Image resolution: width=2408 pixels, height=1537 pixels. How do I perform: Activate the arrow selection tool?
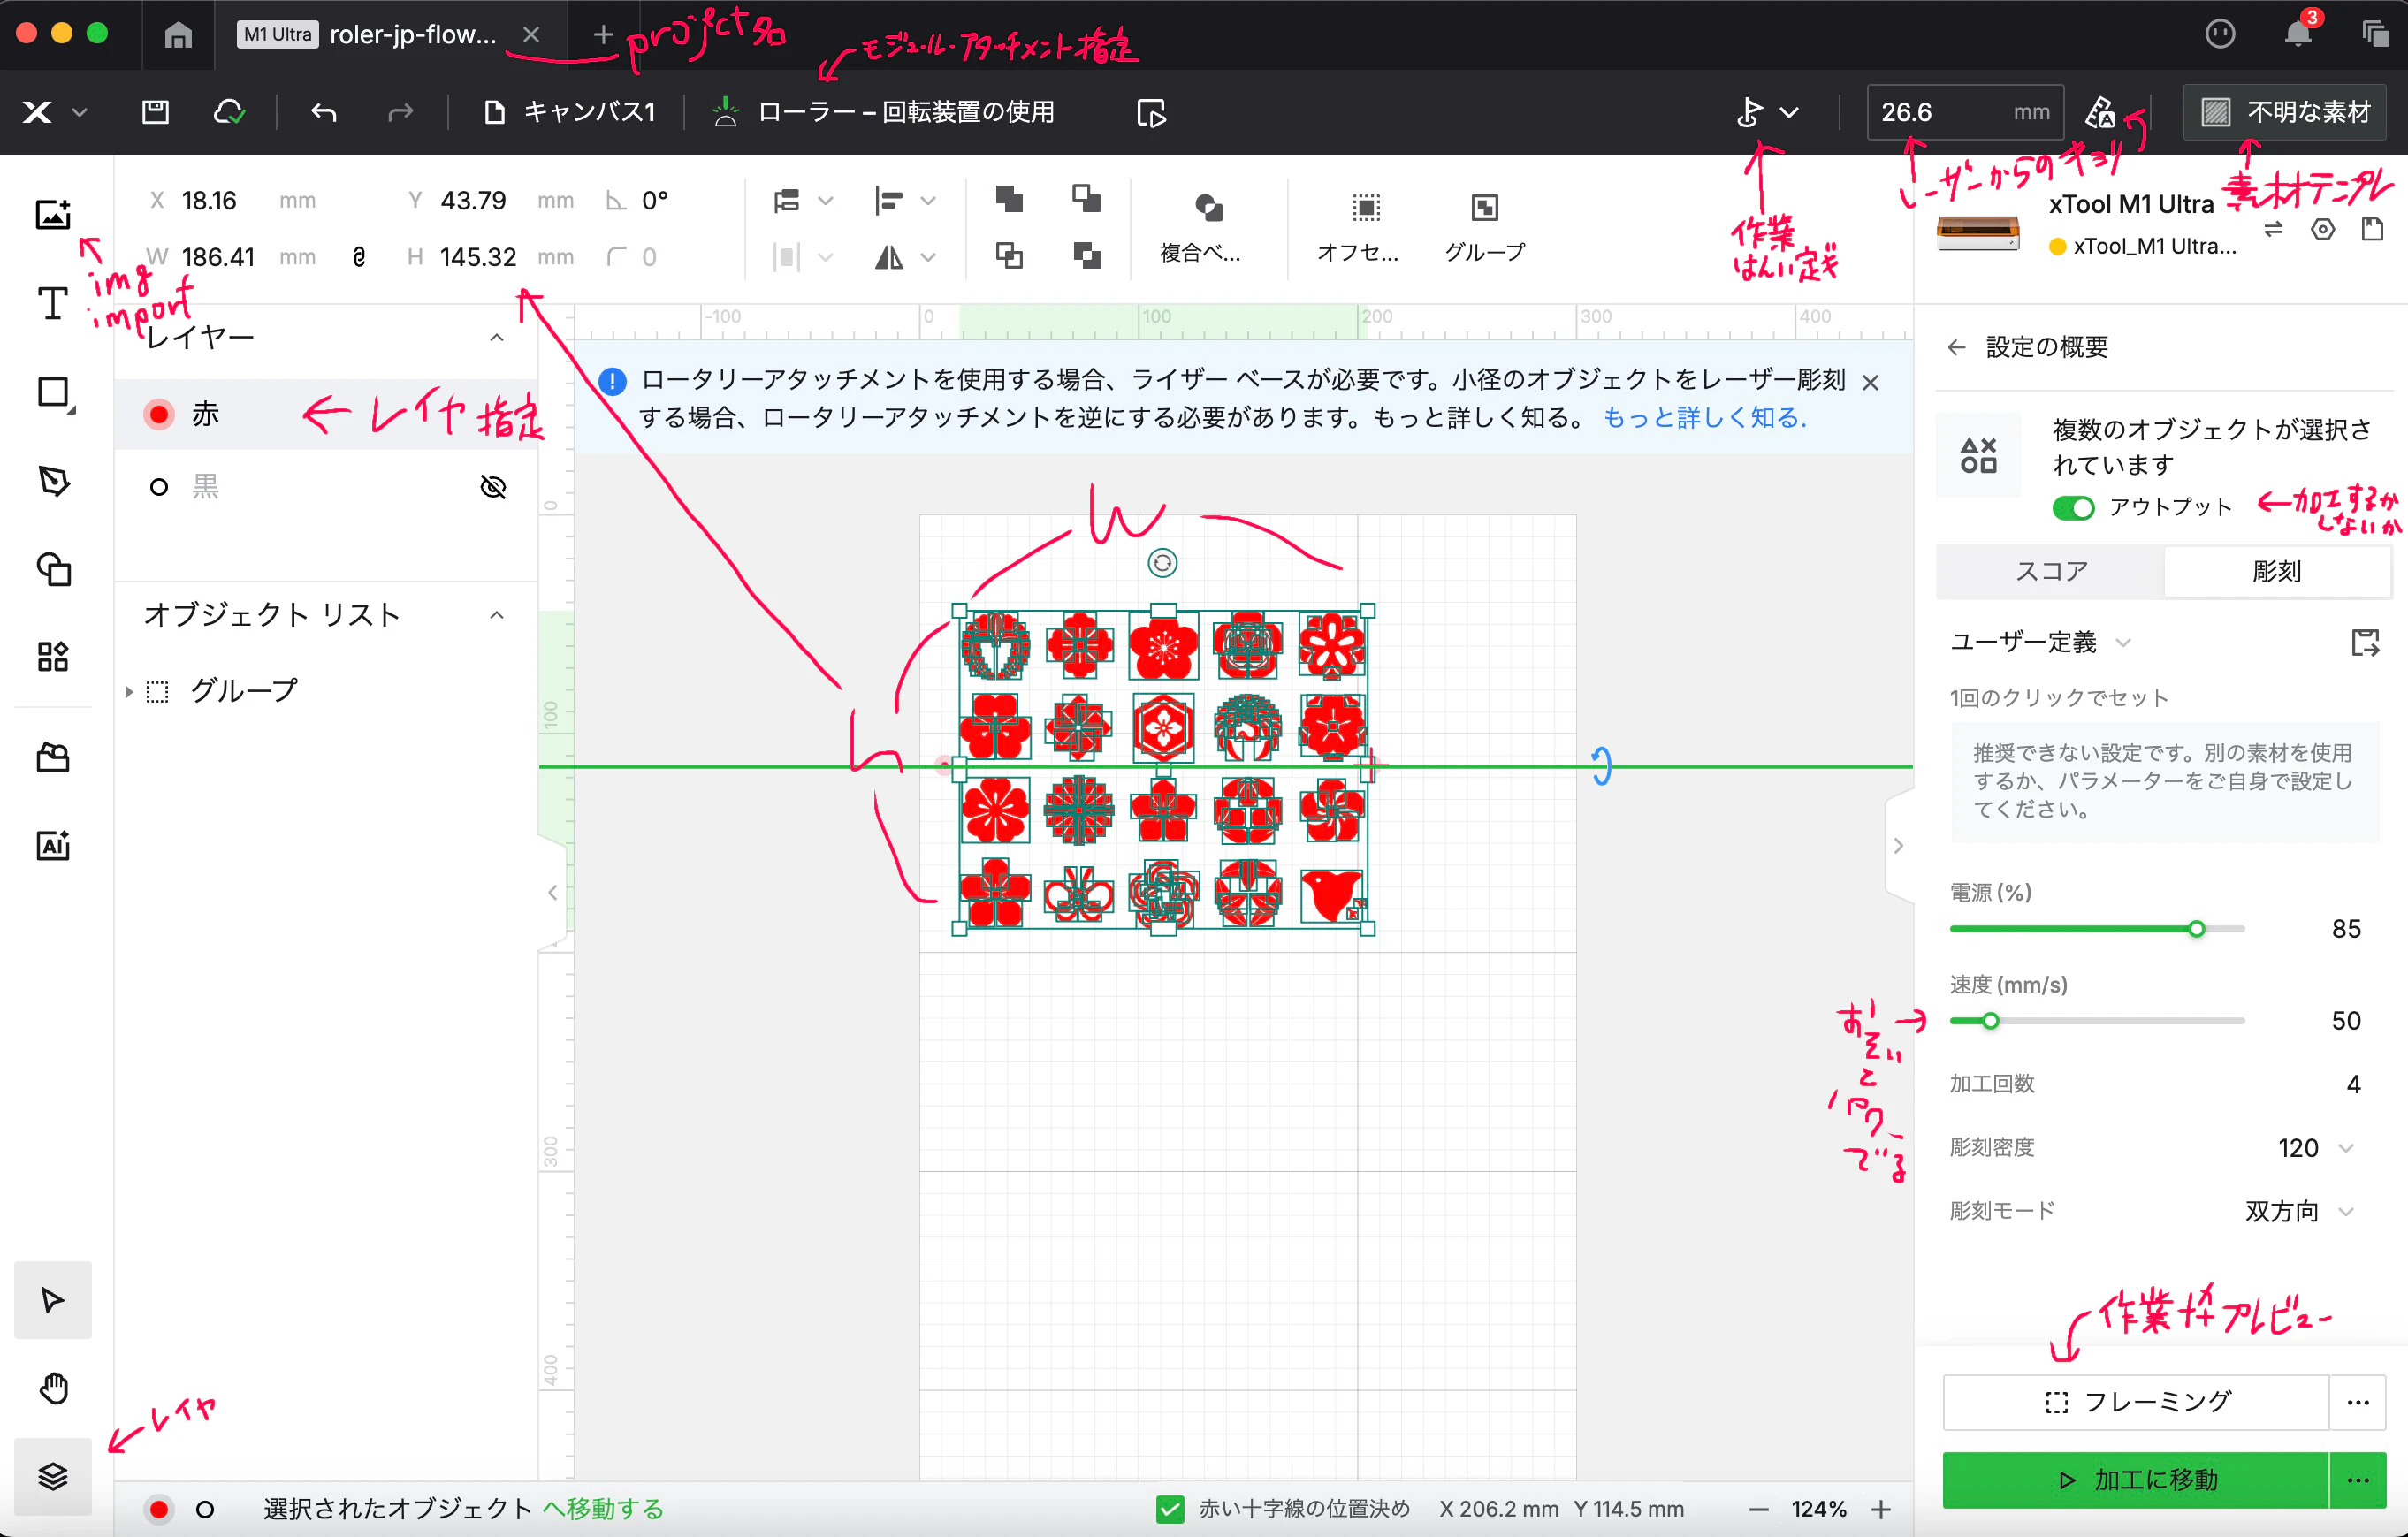coord(53,1300)
